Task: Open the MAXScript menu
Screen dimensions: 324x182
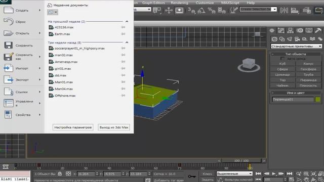Action: [x=230, y=3]
